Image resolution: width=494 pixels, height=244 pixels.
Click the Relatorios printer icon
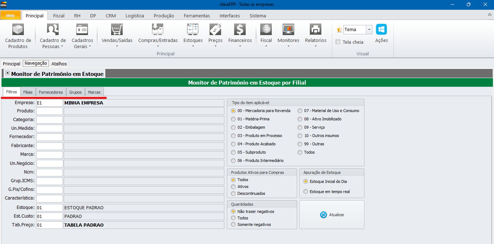pos(316,30)
